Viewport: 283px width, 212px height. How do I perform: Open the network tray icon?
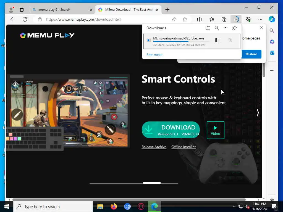tap(241, 206)
